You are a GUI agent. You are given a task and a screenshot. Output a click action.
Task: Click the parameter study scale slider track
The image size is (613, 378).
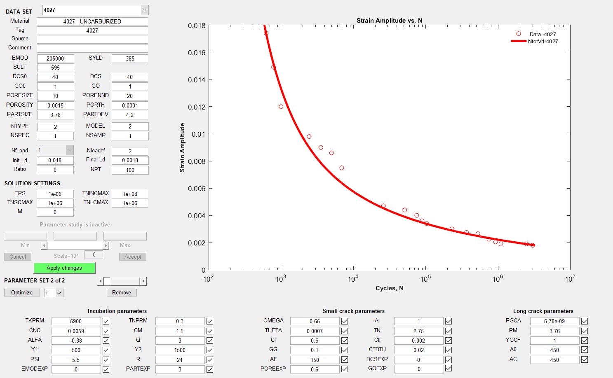(x=74, y=245)
